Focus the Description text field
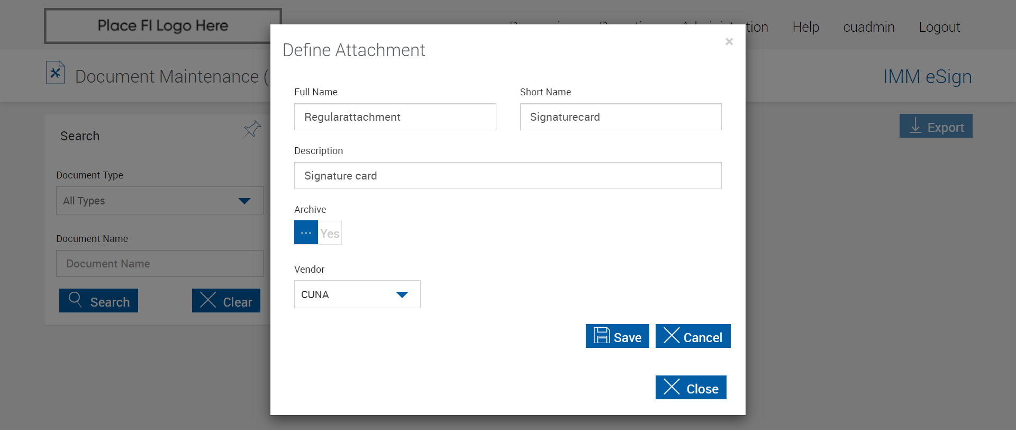Viewport: 1016px width, 430px height. [x=507, y=176]
